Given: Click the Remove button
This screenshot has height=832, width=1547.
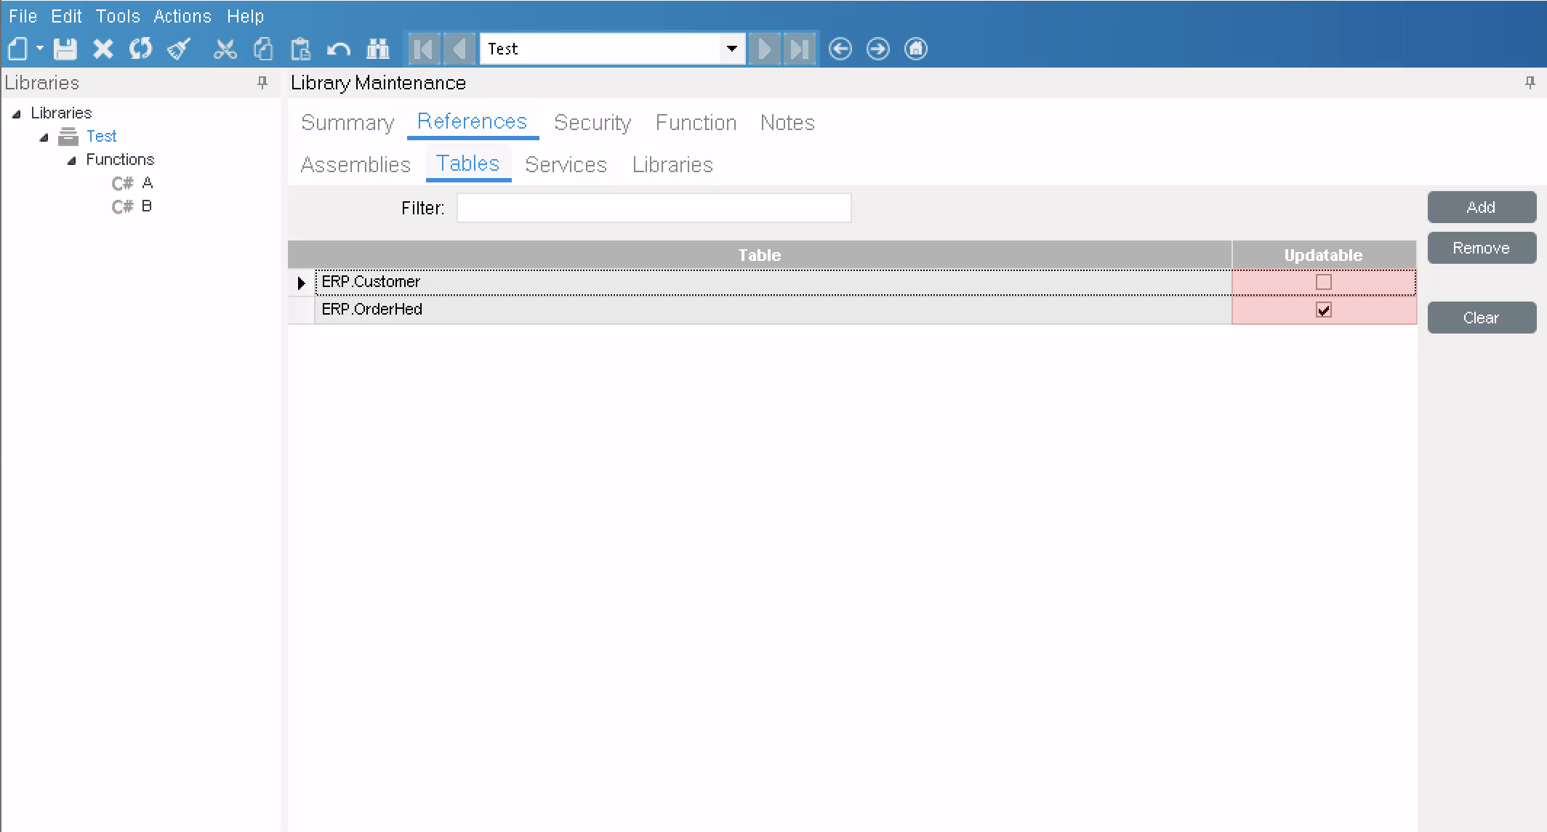Looking at the screenshot, I should pyautogui.click(x=1481, y=248).
